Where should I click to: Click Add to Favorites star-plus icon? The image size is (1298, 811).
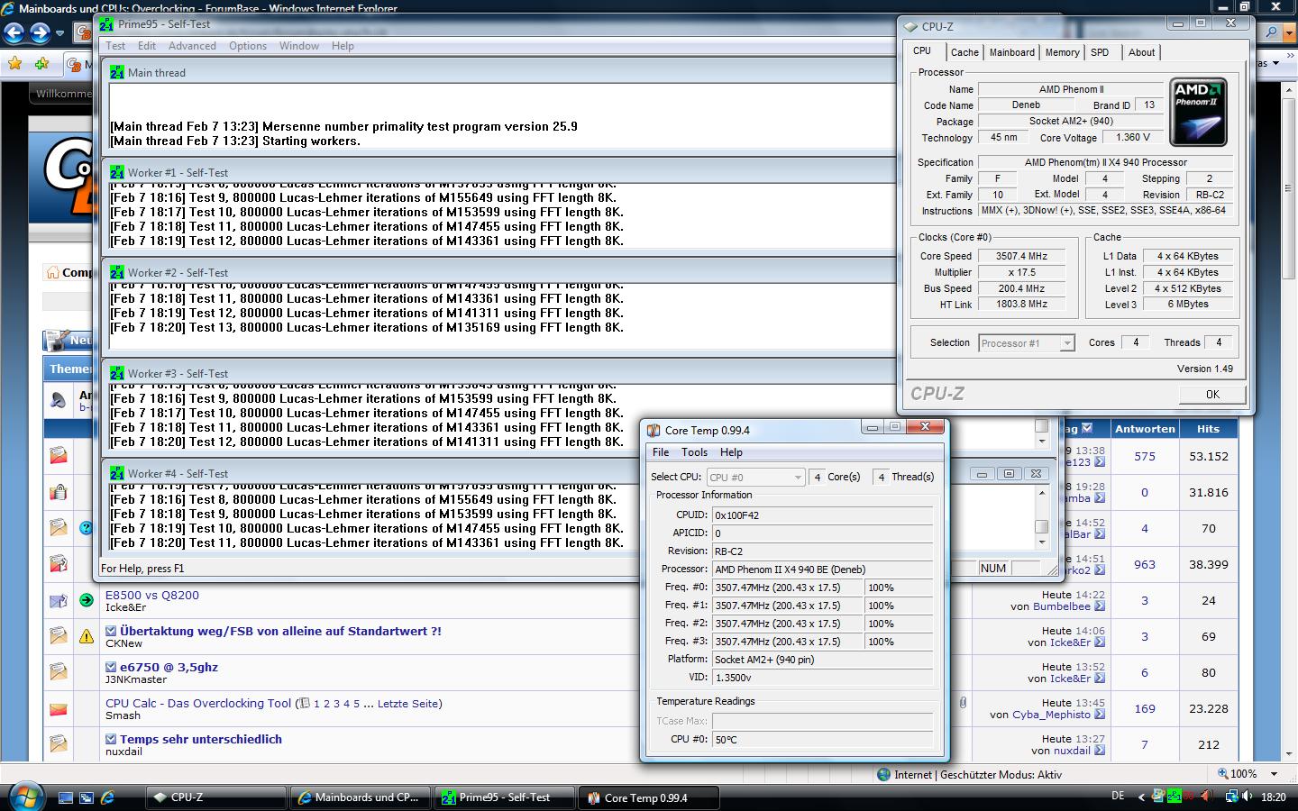41,64
